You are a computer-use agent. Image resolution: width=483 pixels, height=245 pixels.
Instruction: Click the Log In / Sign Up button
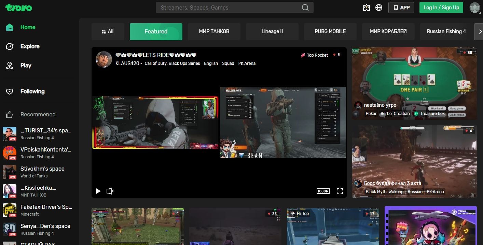[x=441, y=8]
